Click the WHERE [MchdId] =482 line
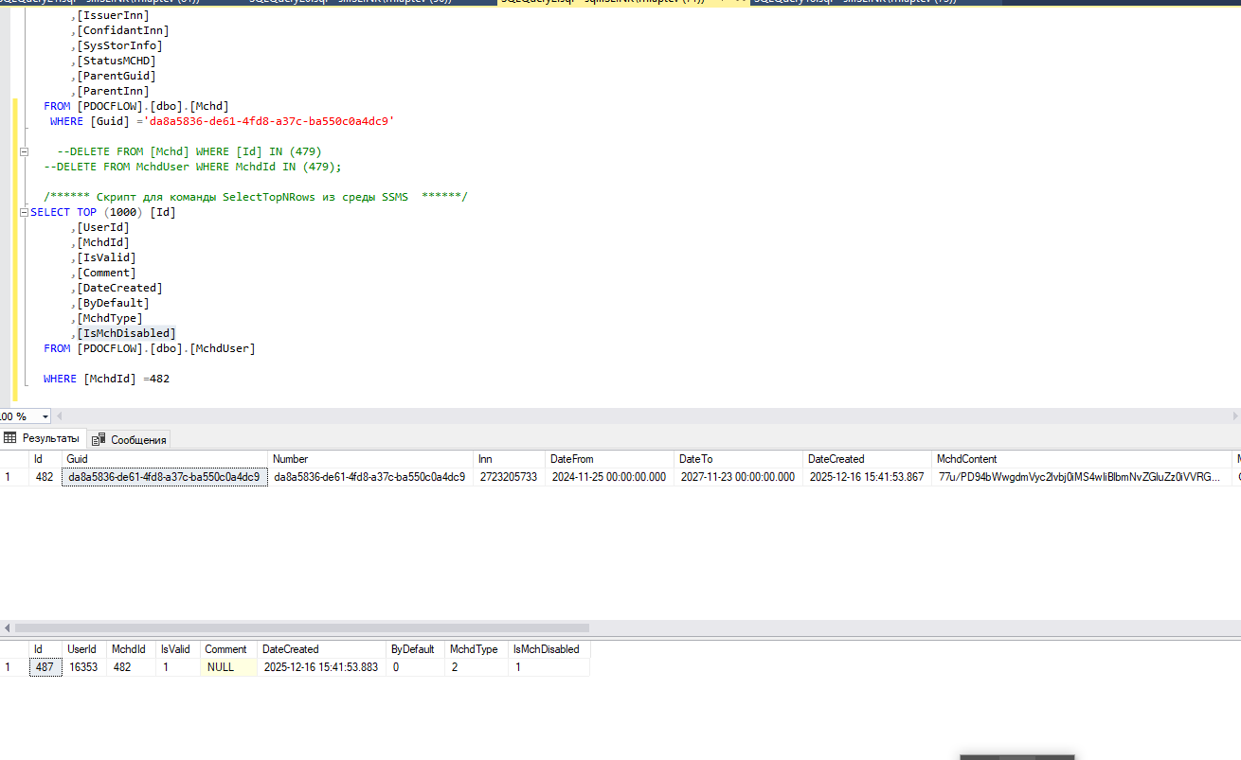The image size is (1241, 760). point(106,379)
